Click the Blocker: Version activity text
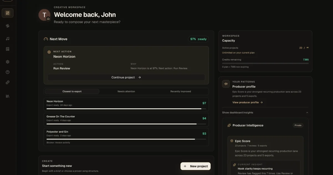This screenshot has height=175, width=333. (x=58, y=142)
